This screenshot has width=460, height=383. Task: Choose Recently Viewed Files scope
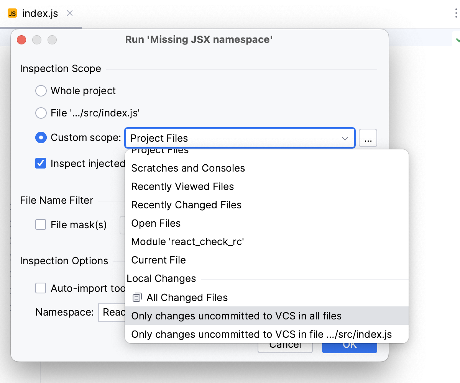pos(182,187)
